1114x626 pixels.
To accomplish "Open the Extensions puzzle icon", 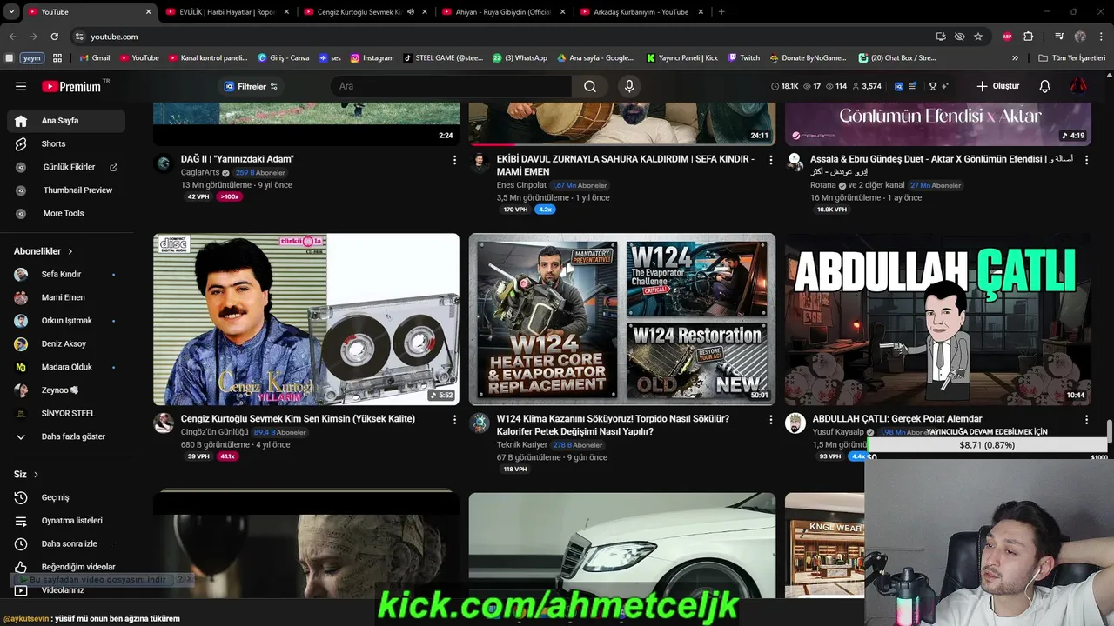I will point(1028,37).
